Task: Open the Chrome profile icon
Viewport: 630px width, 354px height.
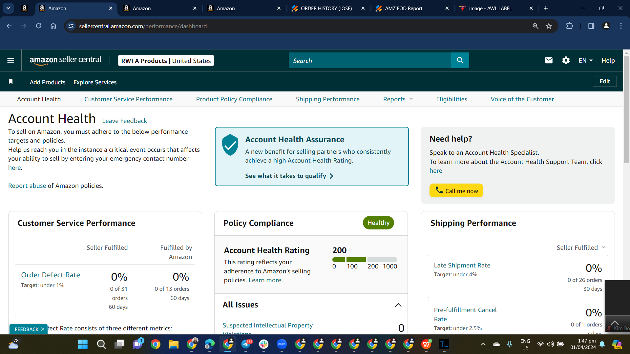Action: 606,26
